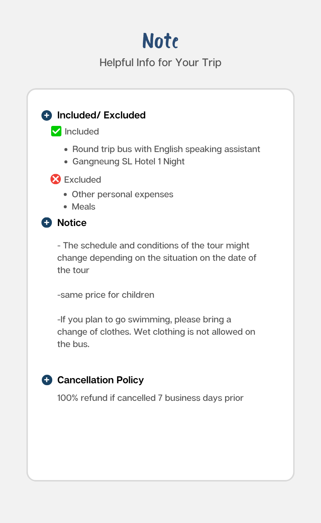321x523 pixels.
Task: Click the Round trip bus list item
Action: coord(166,149)
